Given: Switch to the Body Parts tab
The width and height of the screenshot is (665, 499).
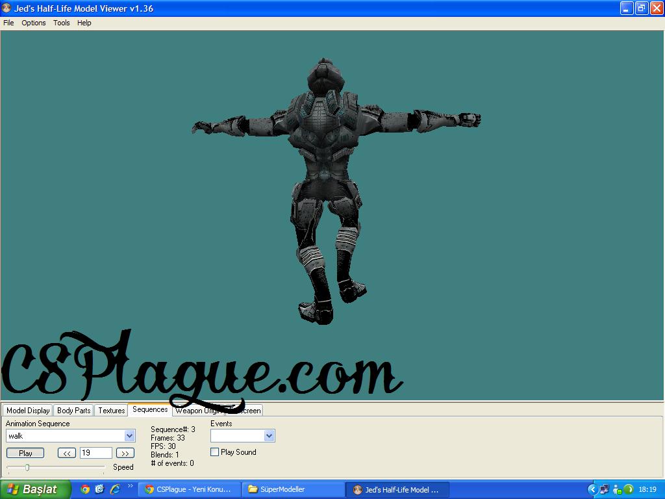Looking at the screenshot, I should click(x=74, y=411).
